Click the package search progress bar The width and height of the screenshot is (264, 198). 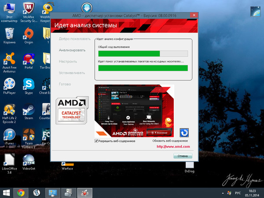point(143,68)
